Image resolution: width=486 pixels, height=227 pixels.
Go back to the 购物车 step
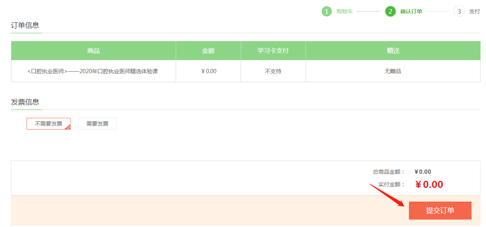344,11
